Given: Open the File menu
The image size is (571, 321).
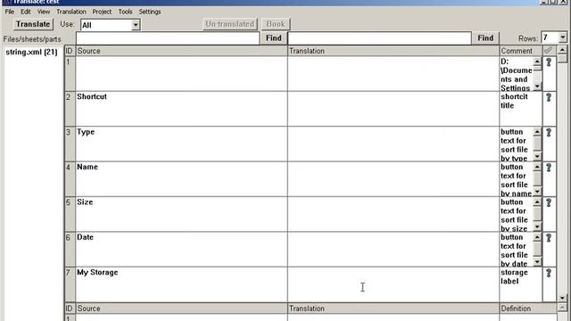Looking at the screenshot, I should pyautogui.click(x=10, y=12).
